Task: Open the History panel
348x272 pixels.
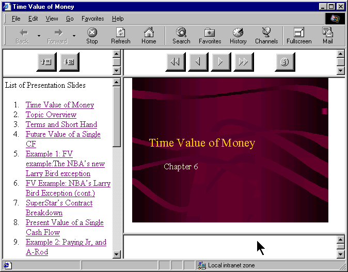Action: click(x=238, y=36)
